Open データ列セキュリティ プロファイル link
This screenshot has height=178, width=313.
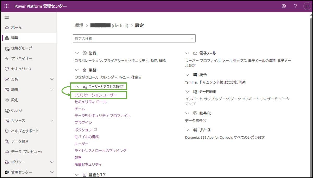click(103, 116)
